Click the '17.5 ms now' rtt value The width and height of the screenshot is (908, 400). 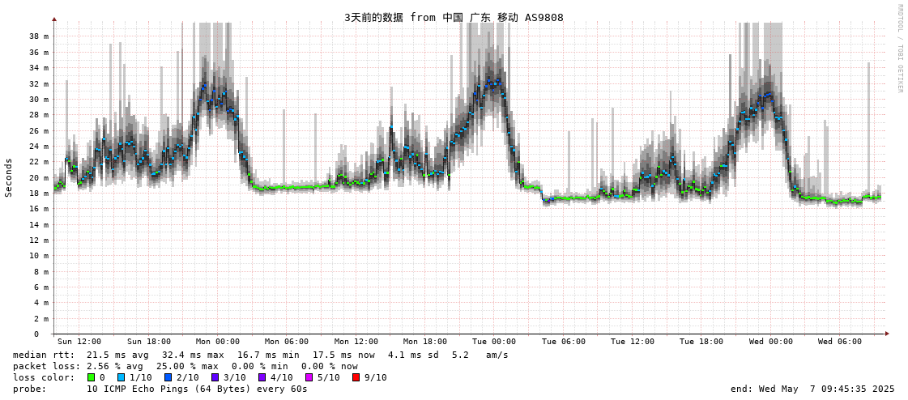pyautogui.click(x=344, y=355)
